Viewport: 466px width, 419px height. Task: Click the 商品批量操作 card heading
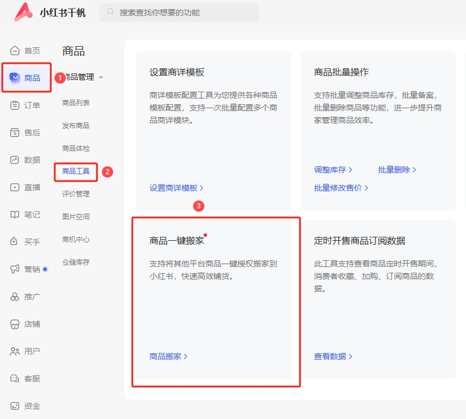coord(341,72)
